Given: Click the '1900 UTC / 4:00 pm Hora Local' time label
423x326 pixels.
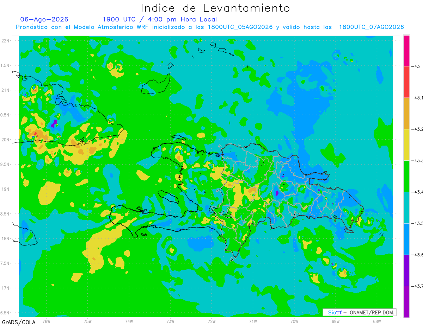Looking at the screenshot, I should click(x=160, y=19).
